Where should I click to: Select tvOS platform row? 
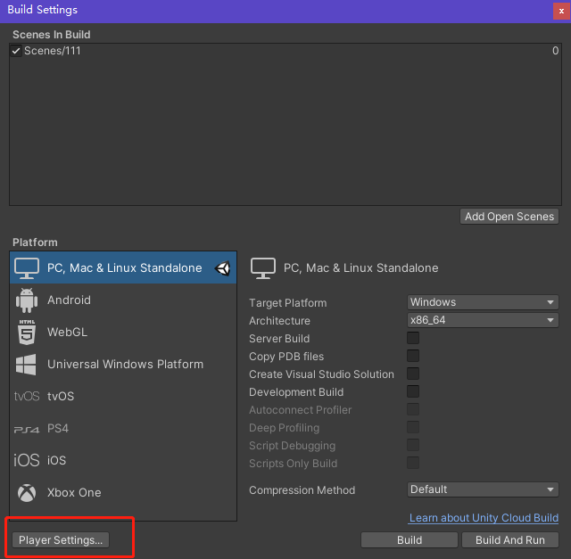tap(123, 397)
